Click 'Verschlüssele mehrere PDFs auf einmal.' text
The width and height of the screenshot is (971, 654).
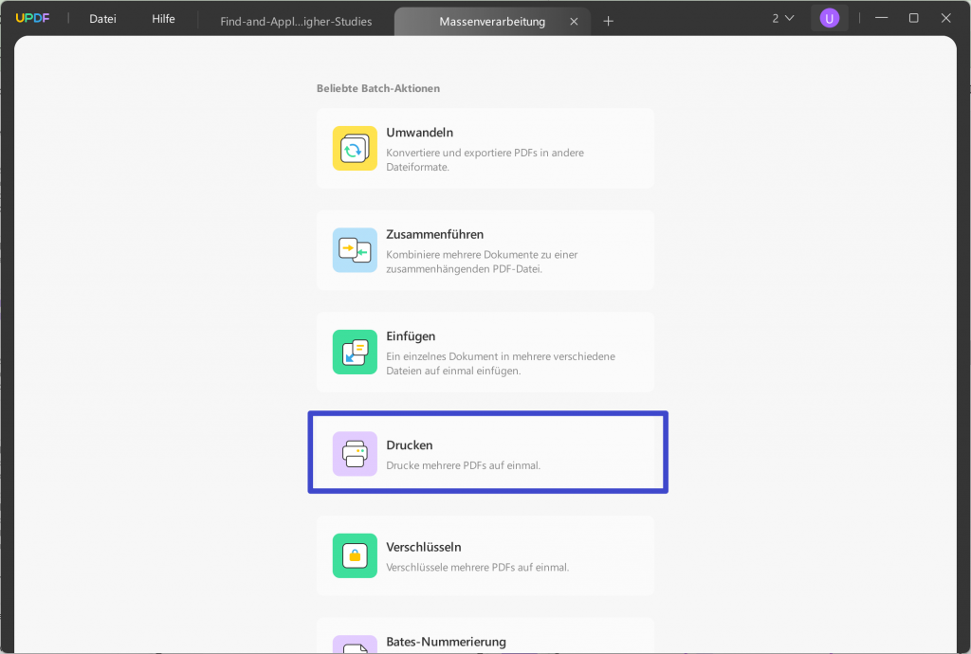478,568
